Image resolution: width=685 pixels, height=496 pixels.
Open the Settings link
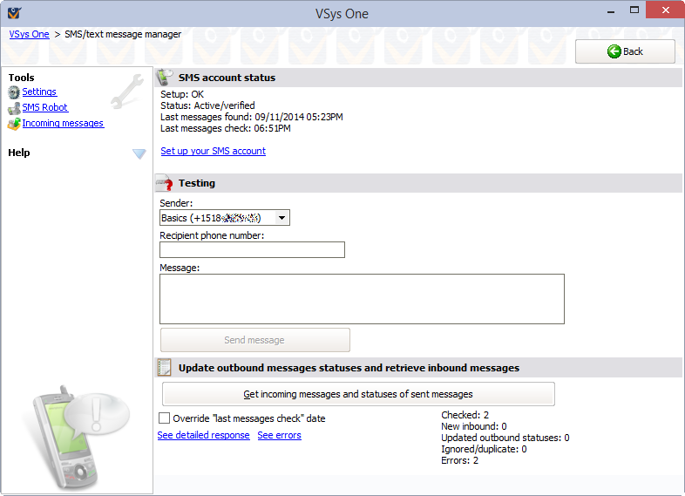click(x=39, y=92)
